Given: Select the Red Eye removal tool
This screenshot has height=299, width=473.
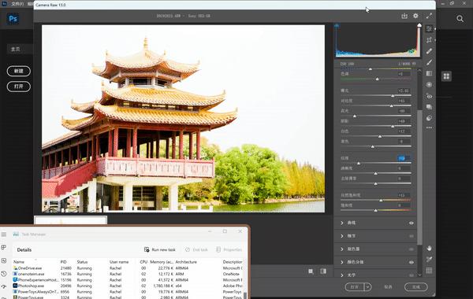Looking at the screenshot, I should pos(430,96).
